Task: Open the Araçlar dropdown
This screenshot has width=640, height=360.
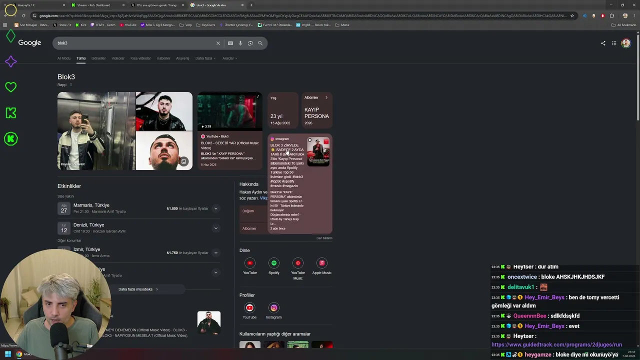Action: point(229,58)
